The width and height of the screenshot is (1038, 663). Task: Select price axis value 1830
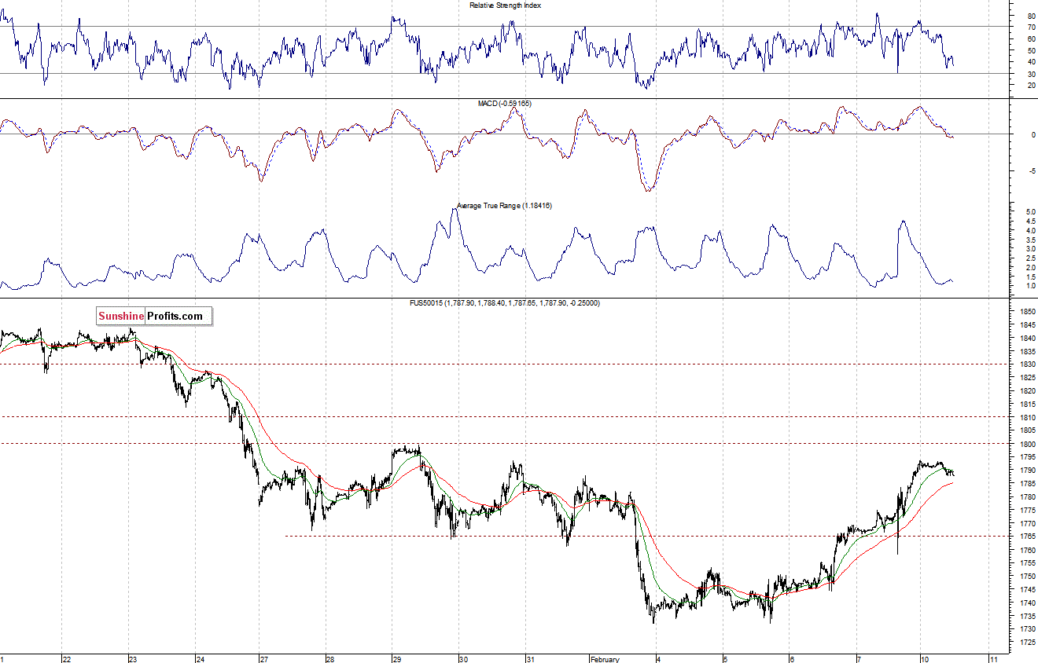(x=1026, y=364)
